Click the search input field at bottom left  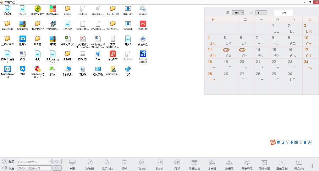click(34, 168)
